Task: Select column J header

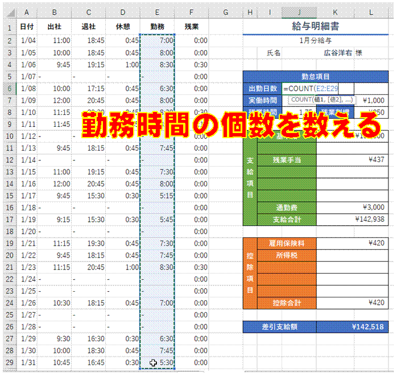Action: point(299,13)
